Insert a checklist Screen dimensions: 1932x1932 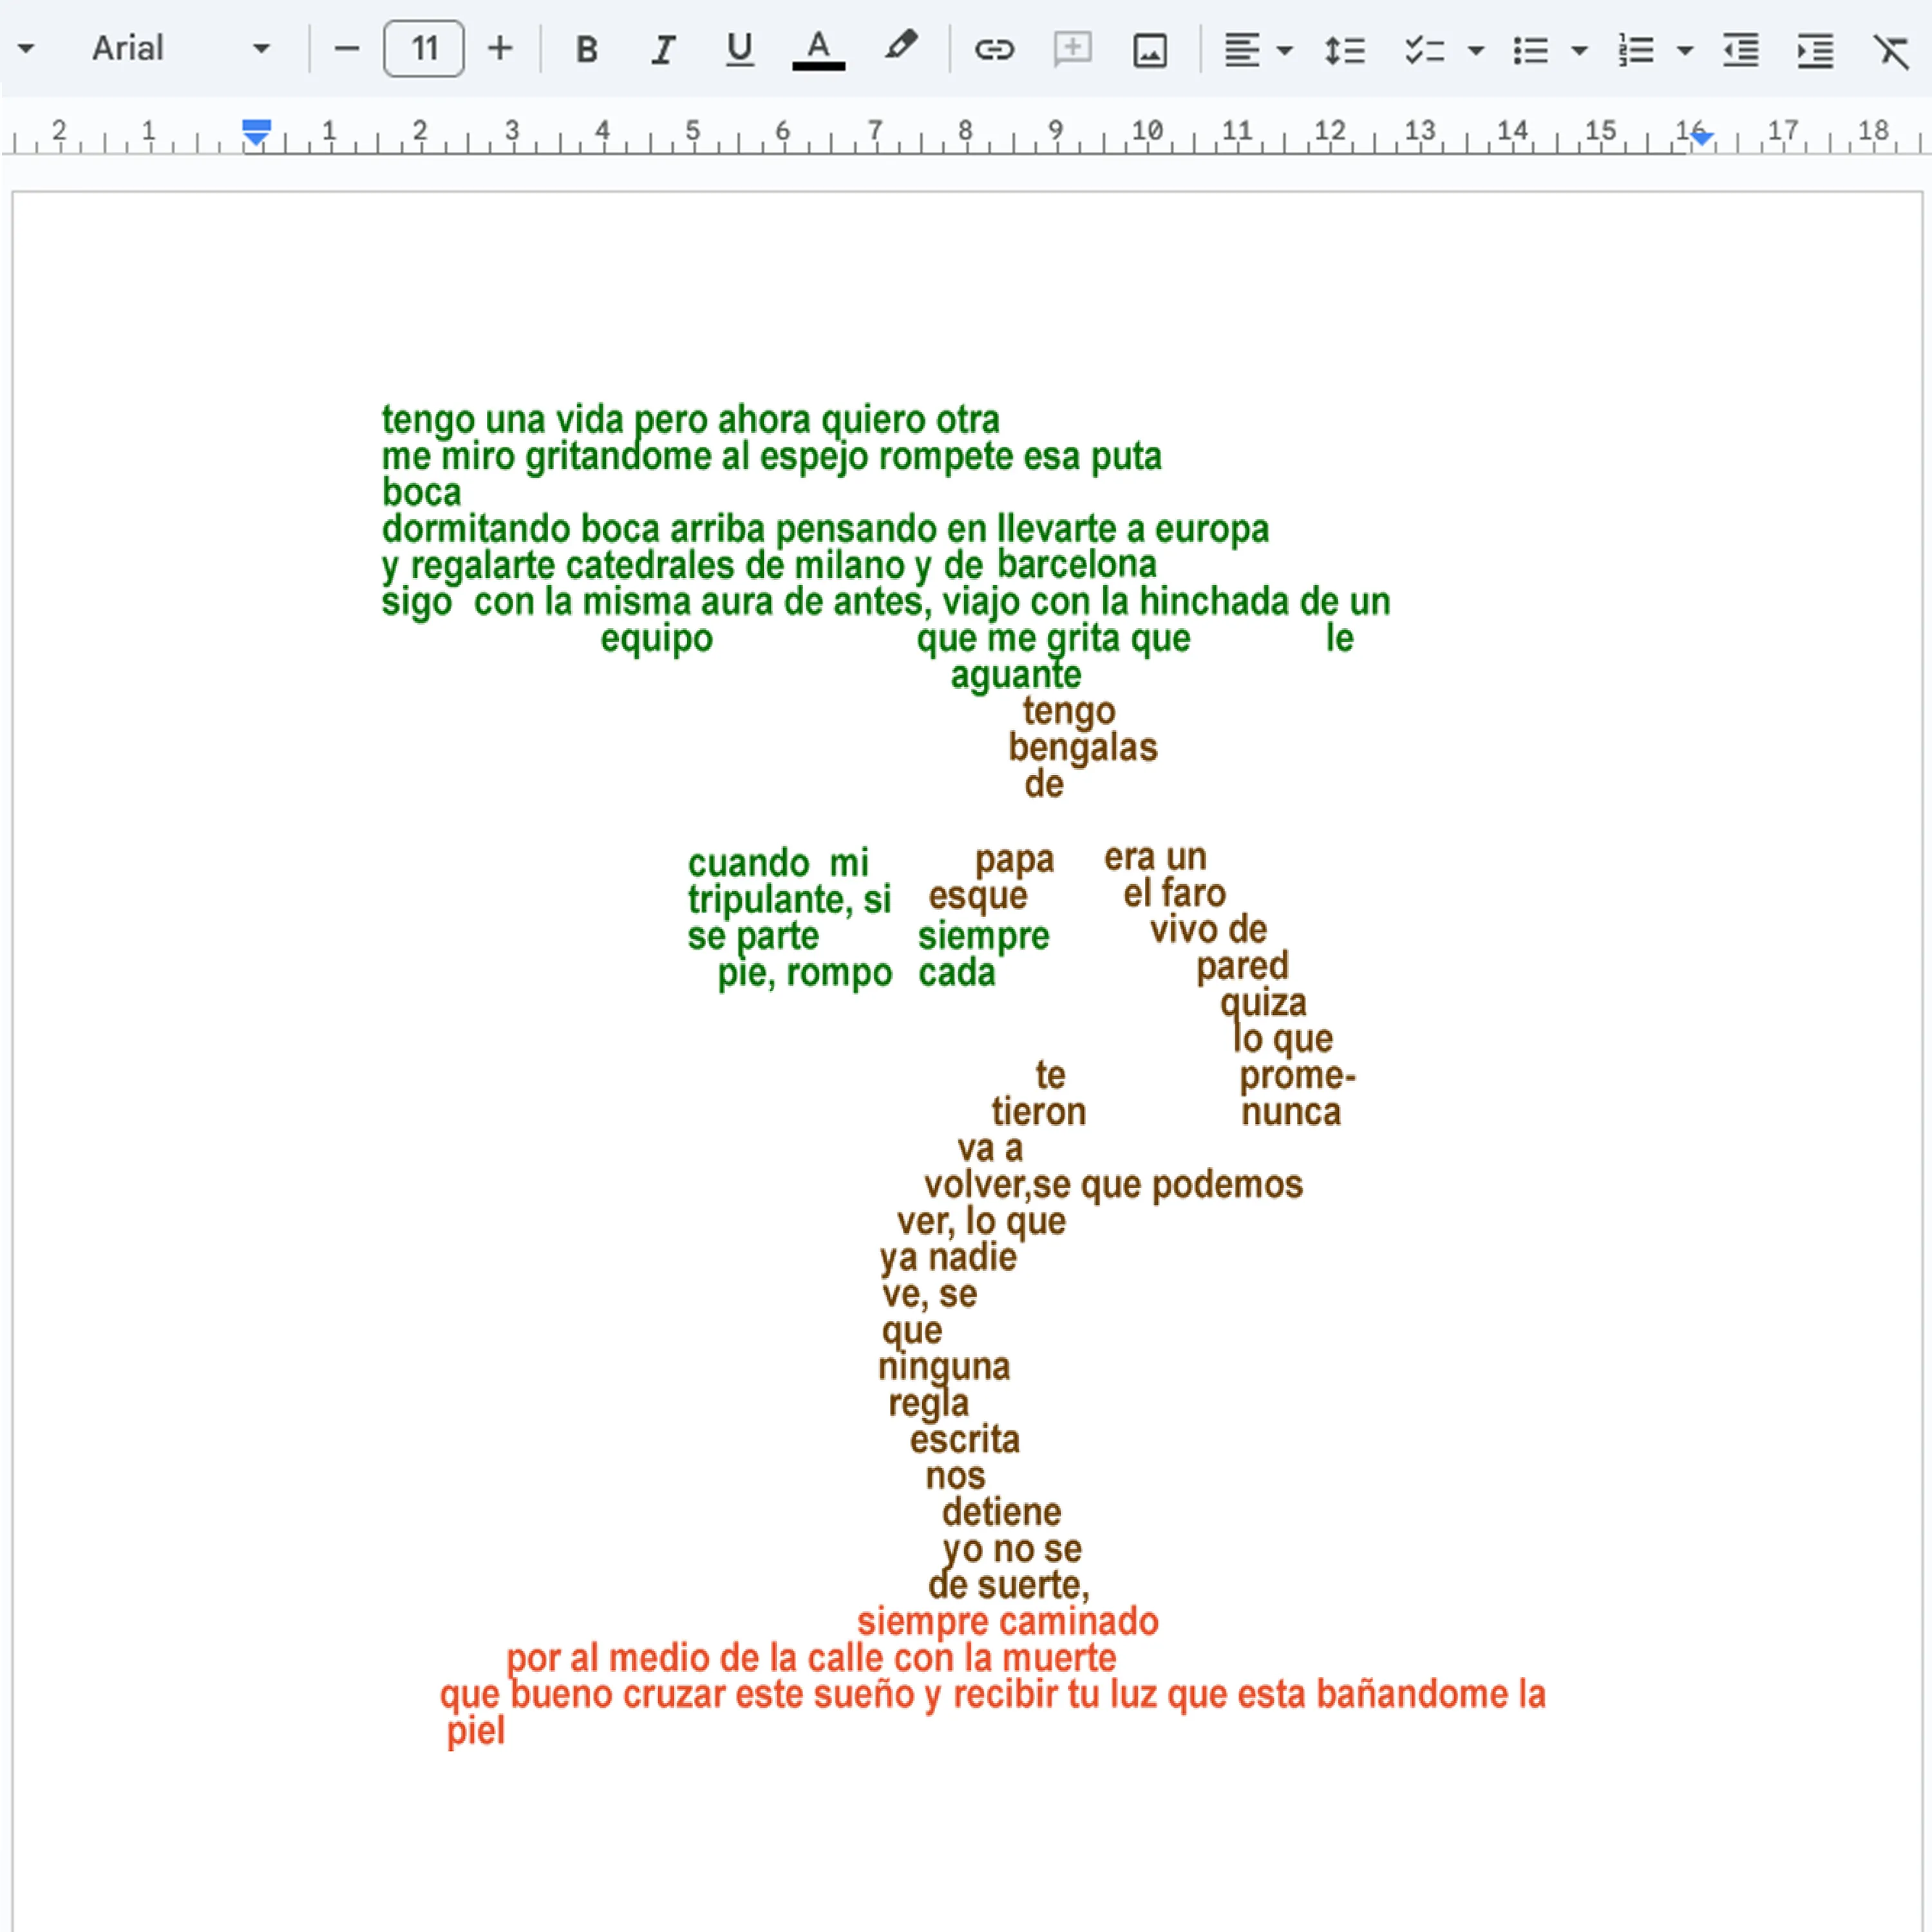pos(1424,49)
